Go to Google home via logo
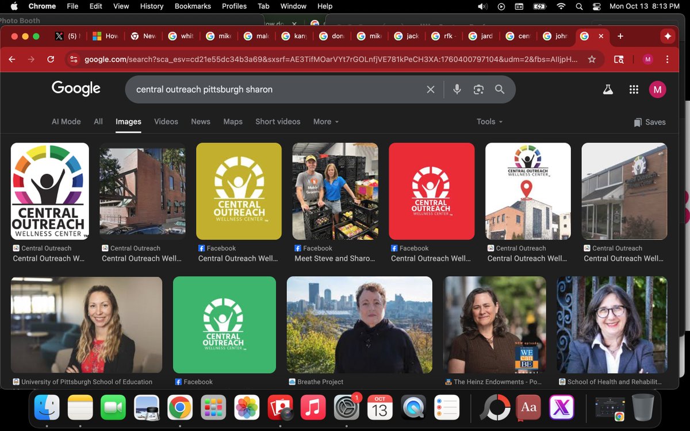Image resolution: width=690 pixels, height=431 pixels. (76, 88)
